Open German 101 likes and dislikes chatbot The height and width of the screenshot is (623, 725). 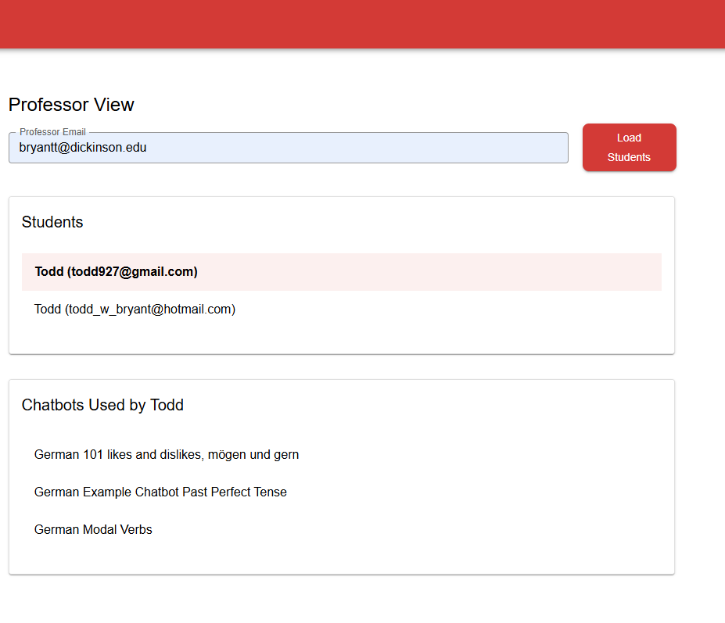(167, 455)
